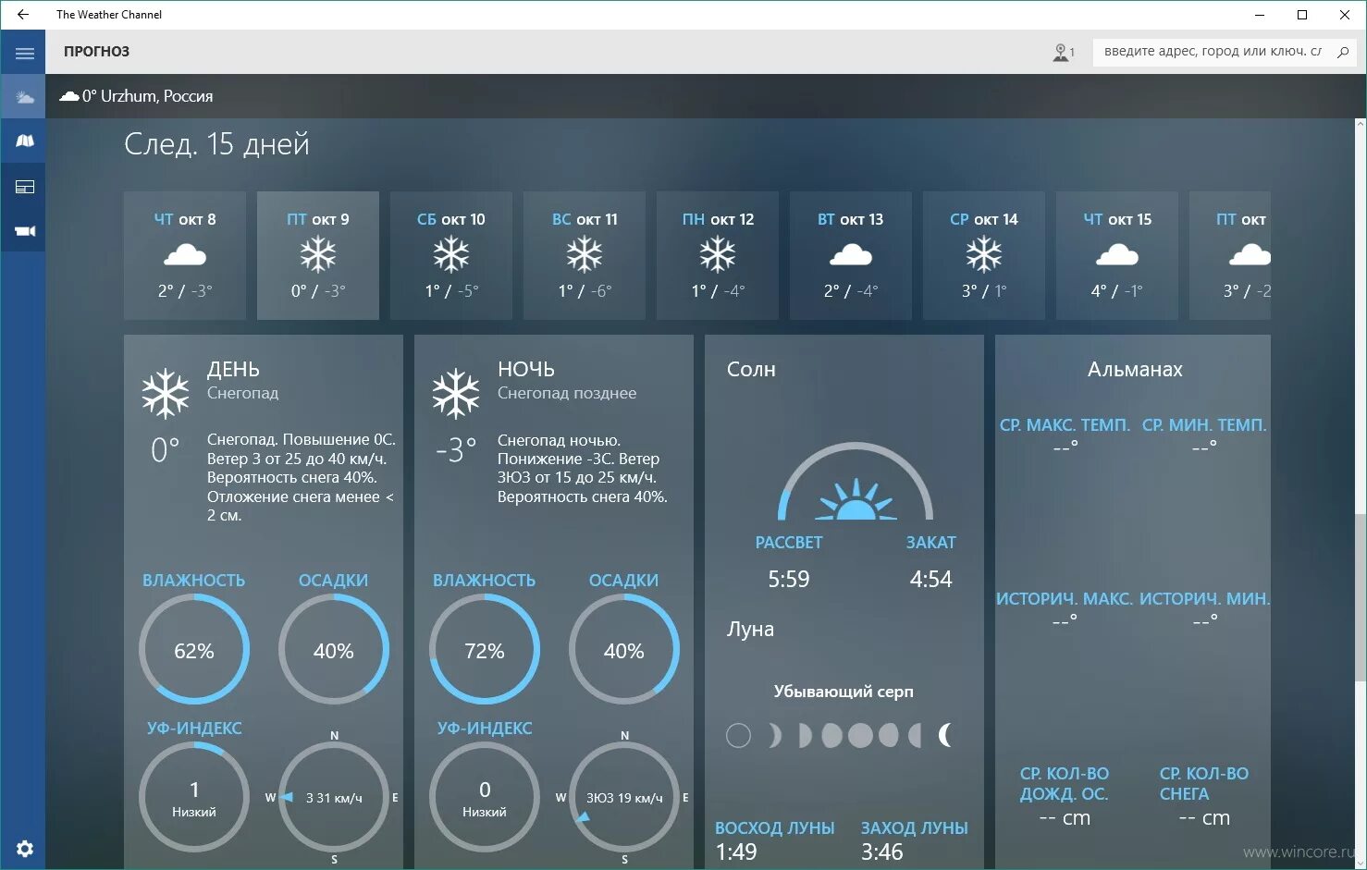Click the Альманах heading

[x=1135, y=369]
